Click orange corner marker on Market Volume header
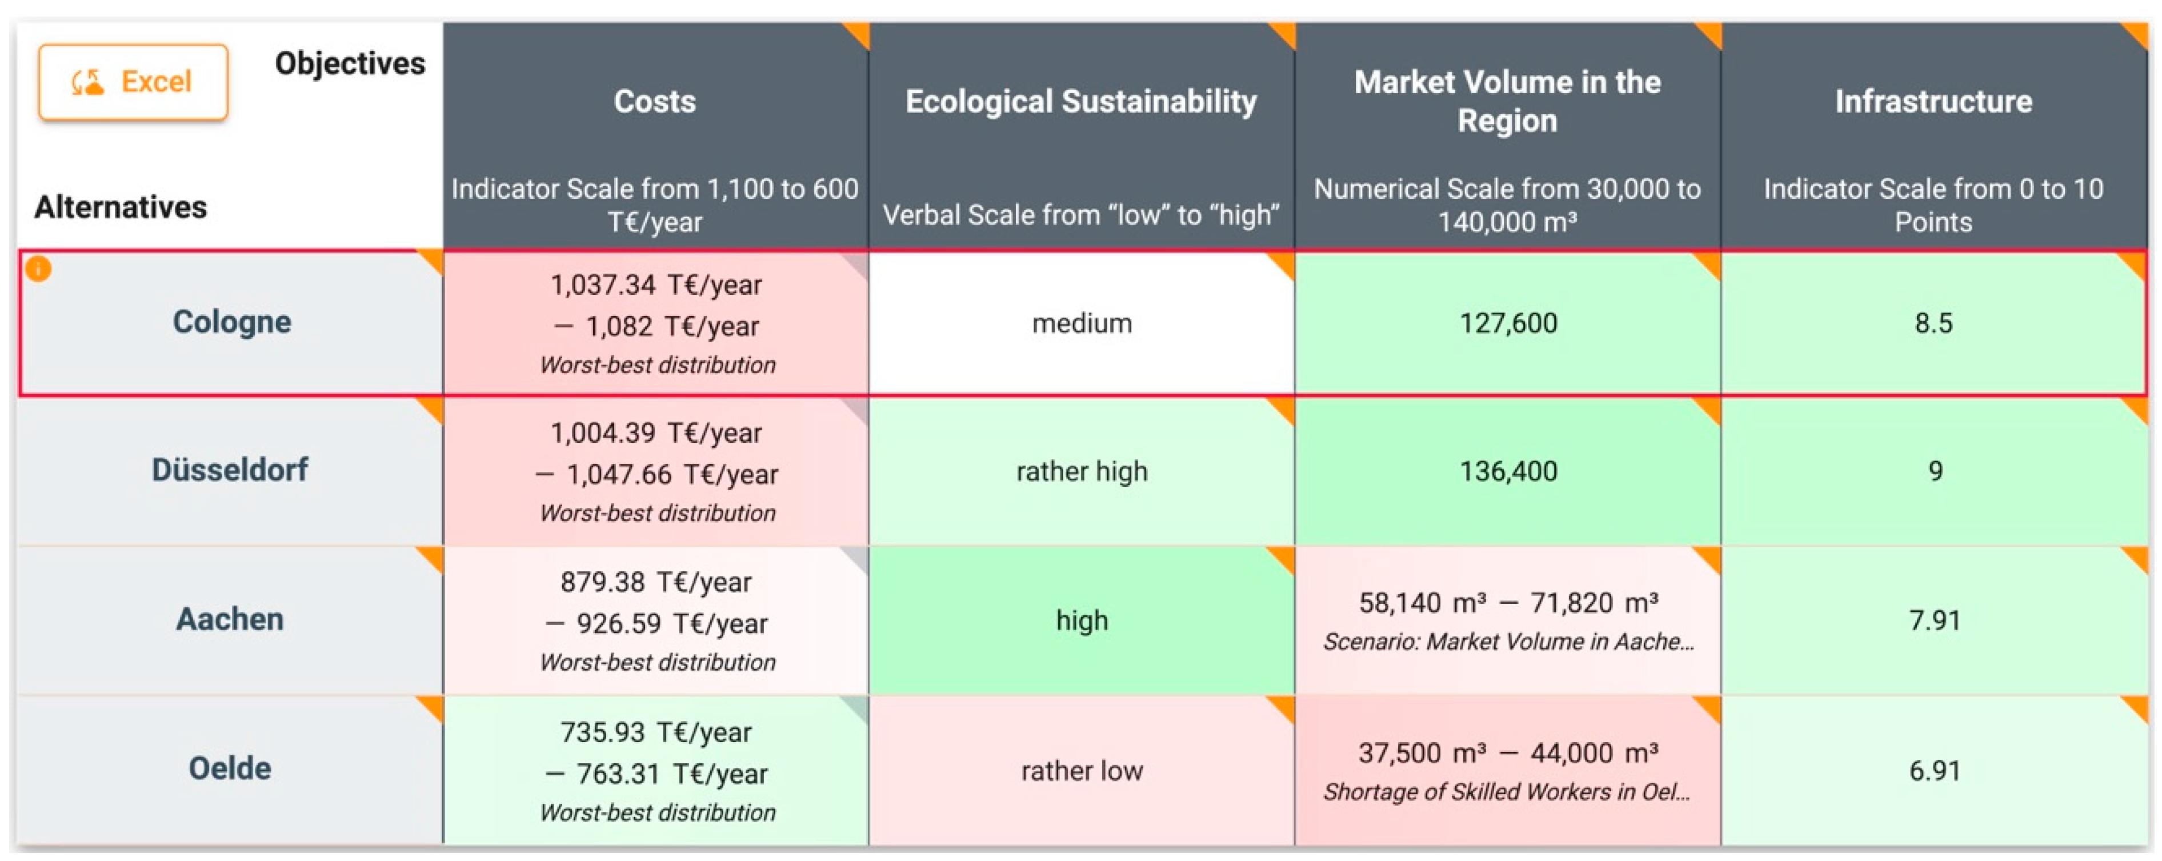Image resolution: width=2162 pixels, height=861 pixels. click(1711, 33)
